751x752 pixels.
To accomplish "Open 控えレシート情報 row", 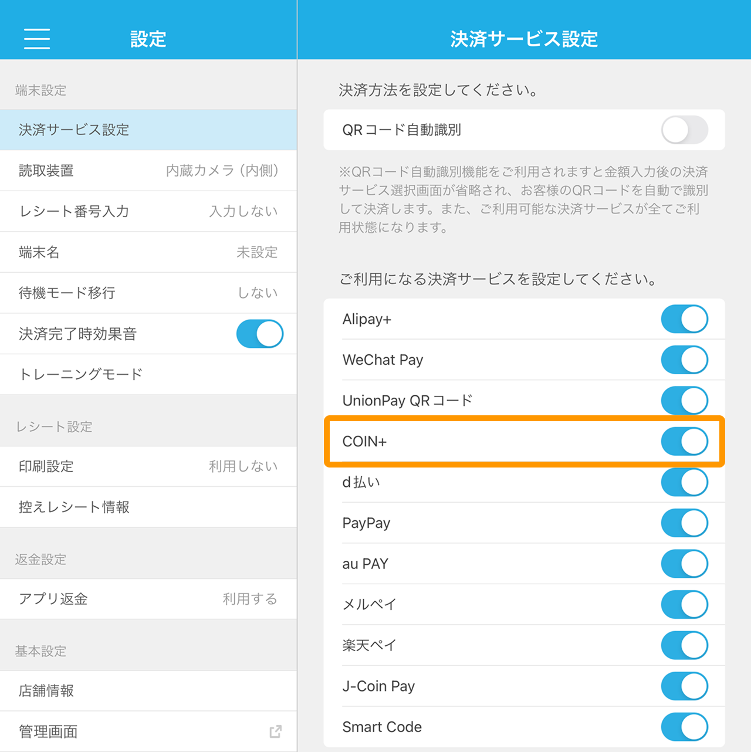I will (148, 507).
